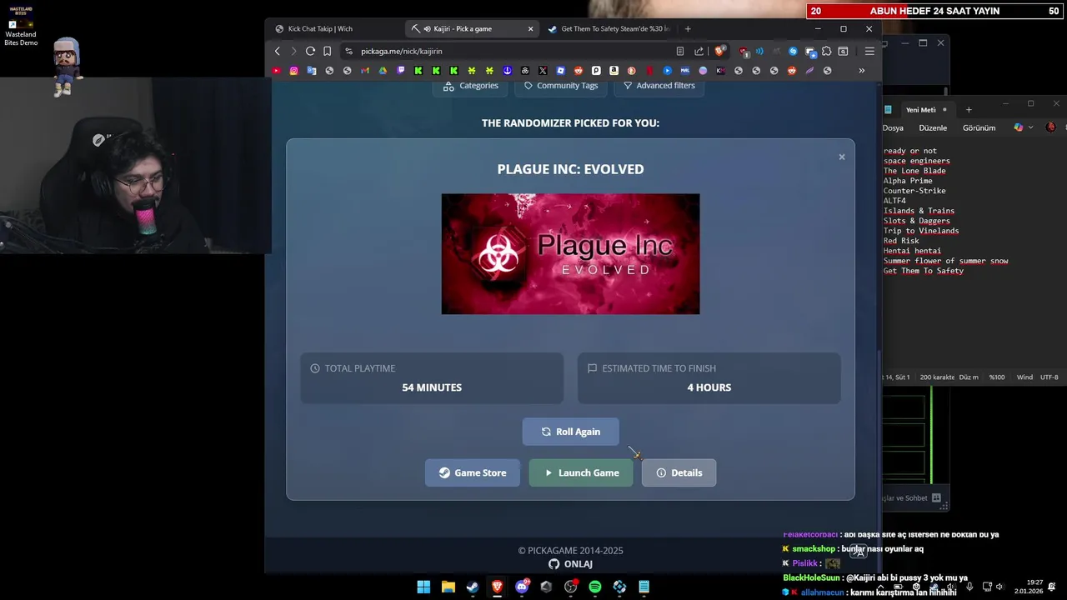Expand Advanced filters
The height and width of the screenshot is (600, 1067).
659,86
